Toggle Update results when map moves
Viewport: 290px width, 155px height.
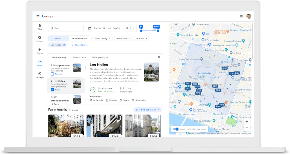176,129
